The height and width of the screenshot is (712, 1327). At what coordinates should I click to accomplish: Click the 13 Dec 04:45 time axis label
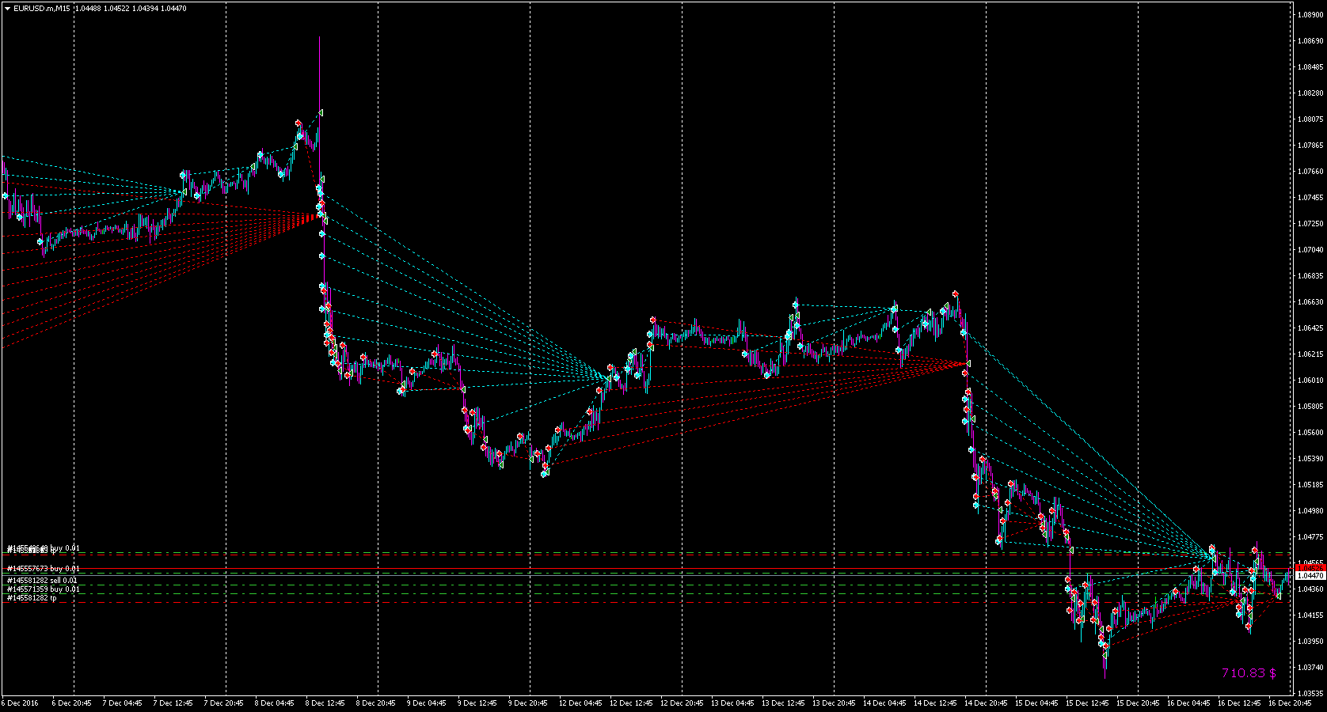[x=732, y=703]
